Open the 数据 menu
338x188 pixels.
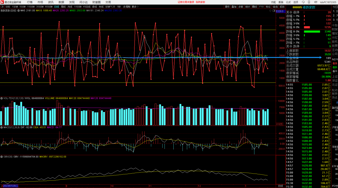point(61,2)
